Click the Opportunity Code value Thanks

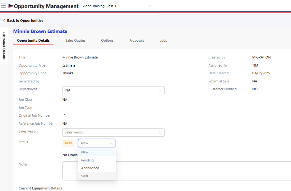pyautogui.click(x=68, y=73)
